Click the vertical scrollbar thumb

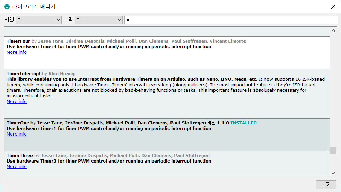pyautogui.click(x=333, y=151)
